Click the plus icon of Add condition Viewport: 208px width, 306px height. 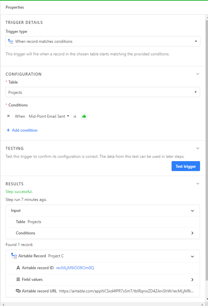[8, 130]
